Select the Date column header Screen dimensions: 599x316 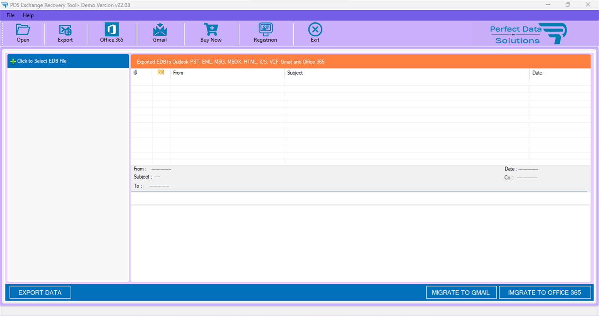point(536,72)
